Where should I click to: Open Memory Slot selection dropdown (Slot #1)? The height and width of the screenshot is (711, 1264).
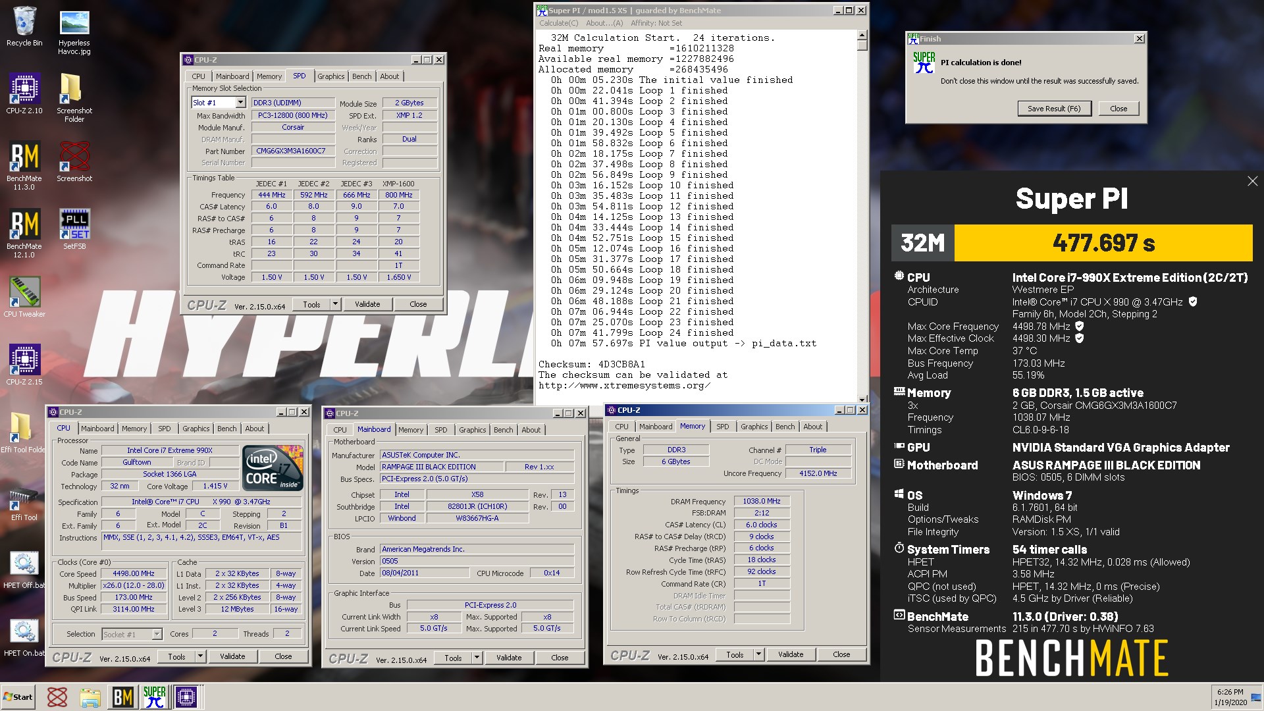(x=240, y=103)
